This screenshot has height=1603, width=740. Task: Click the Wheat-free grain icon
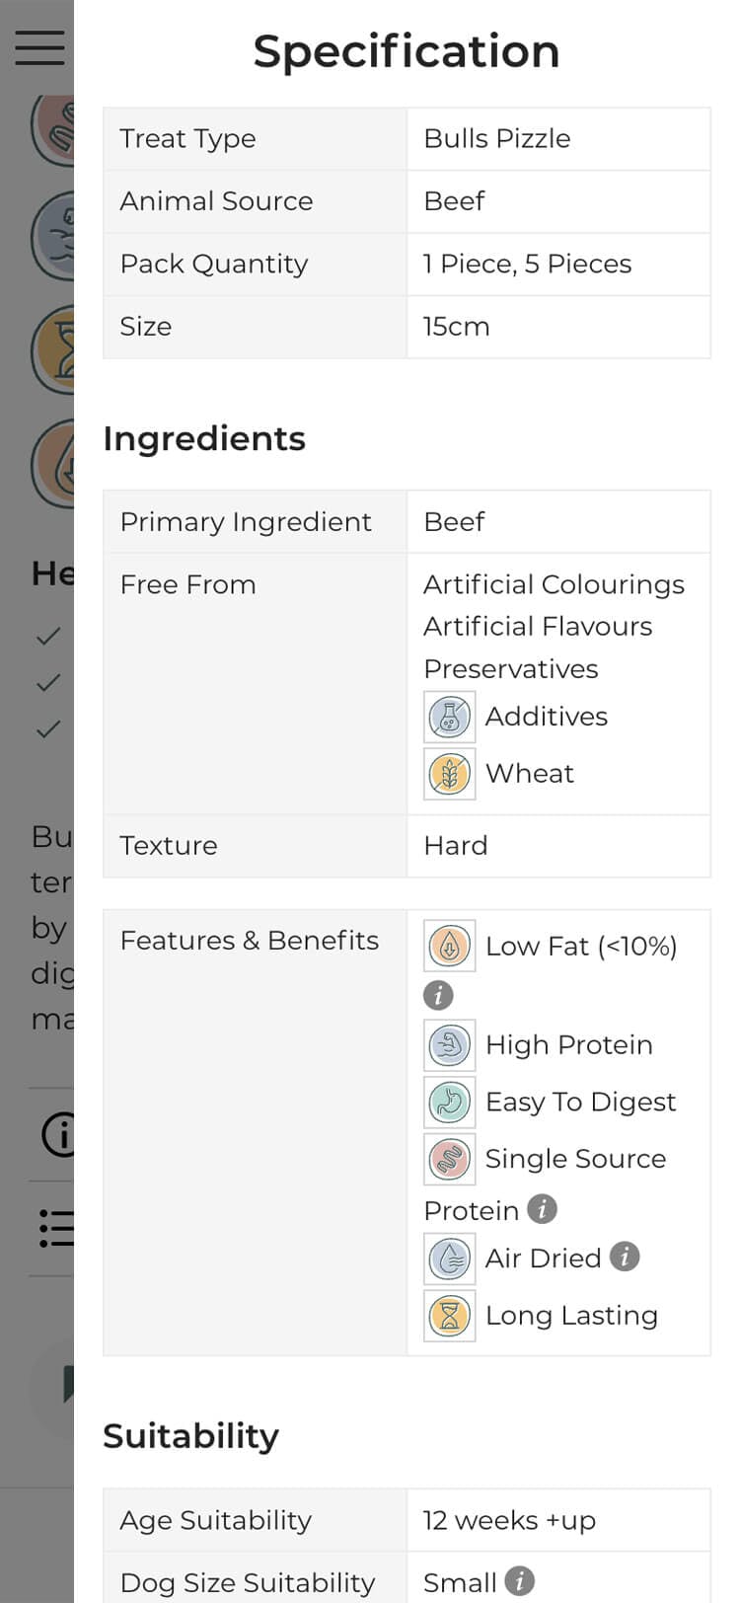449,775
